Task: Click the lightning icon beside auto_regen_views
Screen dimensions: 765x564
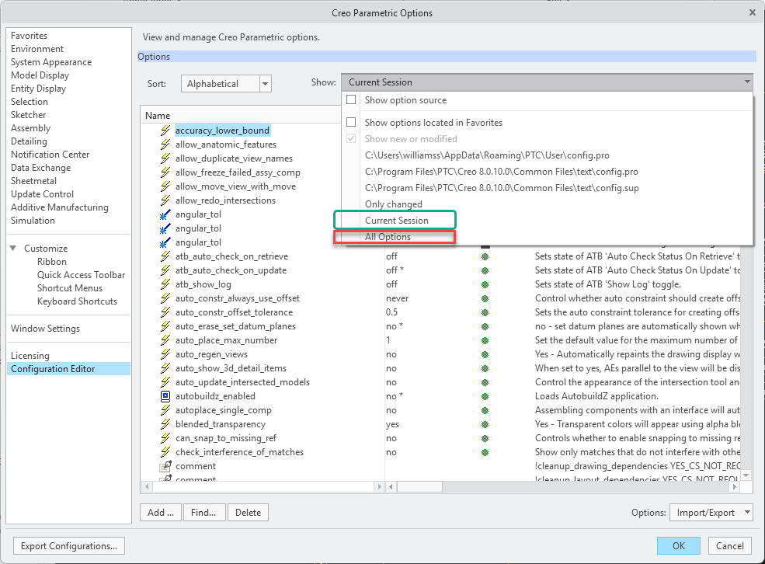Action: (165, 354)
